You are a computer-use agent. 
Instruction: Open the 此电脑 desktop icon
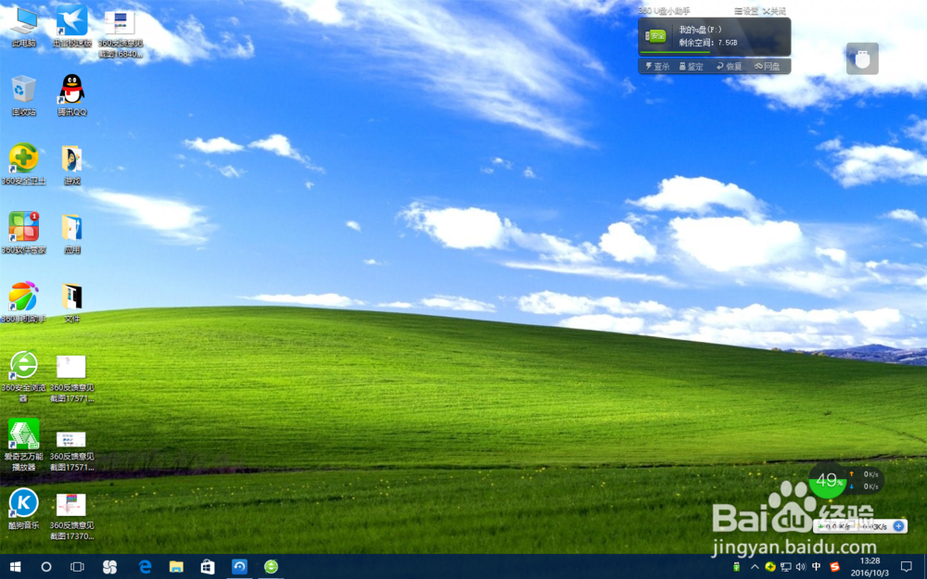(24, 27)
